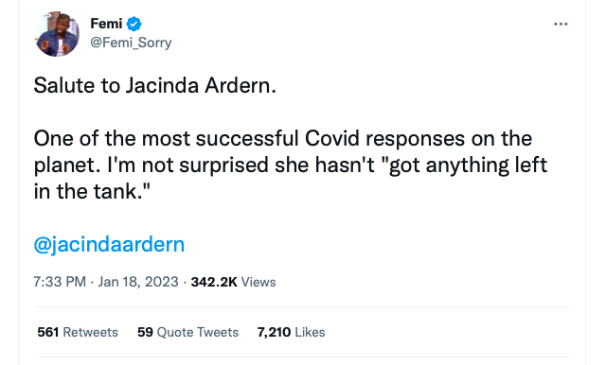This screenshot has width=606, height=365.
Task: Open the three-dot more options menu
Action: (x=561, y=24)
